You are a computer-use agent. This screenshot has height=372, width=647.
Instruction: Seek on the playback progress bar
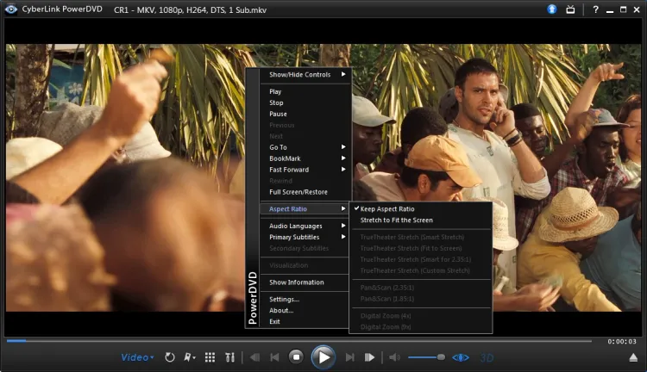(298, 341)
